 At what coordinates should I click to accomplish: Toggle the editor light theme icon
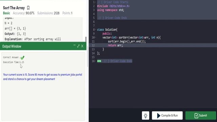point(145,116)
